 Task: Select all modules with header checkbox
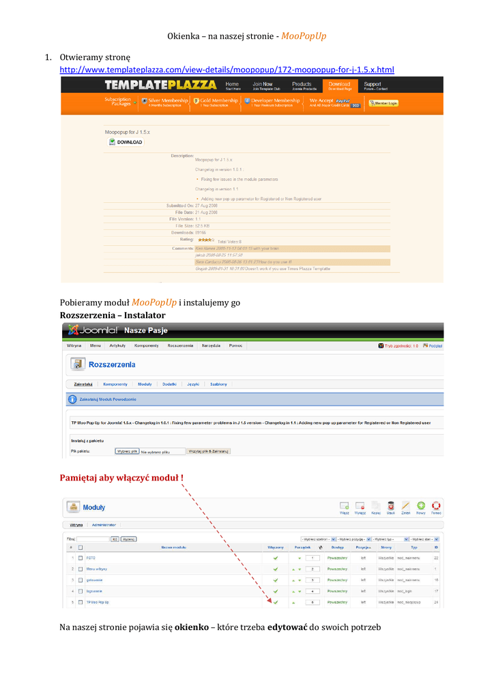point(80,547)
